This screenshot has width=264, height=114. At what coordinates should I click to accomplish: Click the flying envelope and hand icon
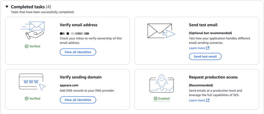tap(32, 30)
